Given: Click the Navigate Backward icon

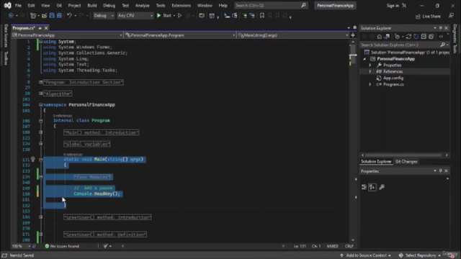Looking at the screenshot, I should (x=11, y=16).
